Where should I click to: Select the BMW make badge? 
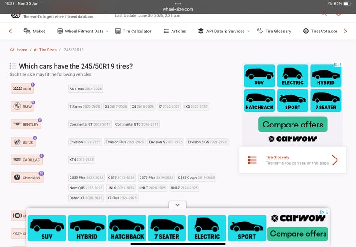pos(22,106)
